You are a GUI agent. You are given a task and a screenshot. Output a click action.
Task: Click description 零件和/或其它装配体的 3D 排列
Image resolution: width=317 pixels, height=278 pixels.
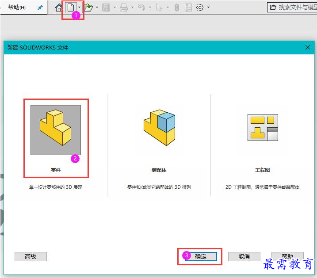(159, 187)
